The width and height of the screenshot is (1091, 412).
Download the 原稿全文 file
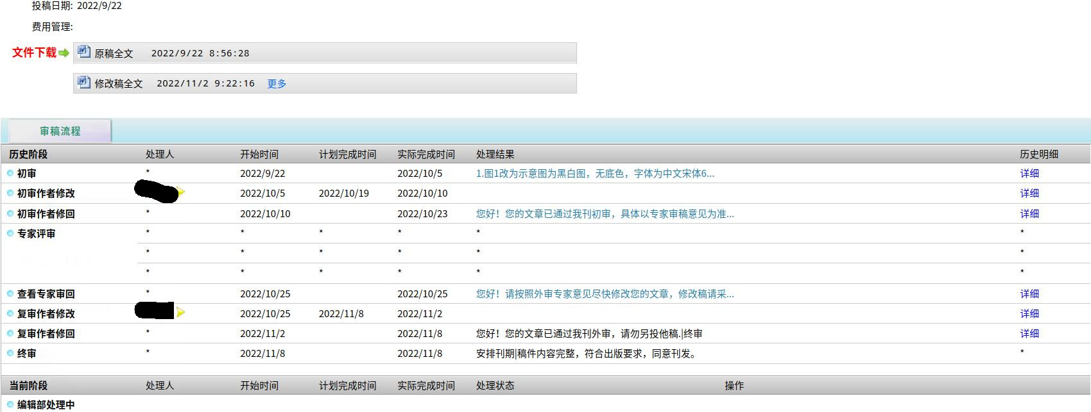(114, 54)
